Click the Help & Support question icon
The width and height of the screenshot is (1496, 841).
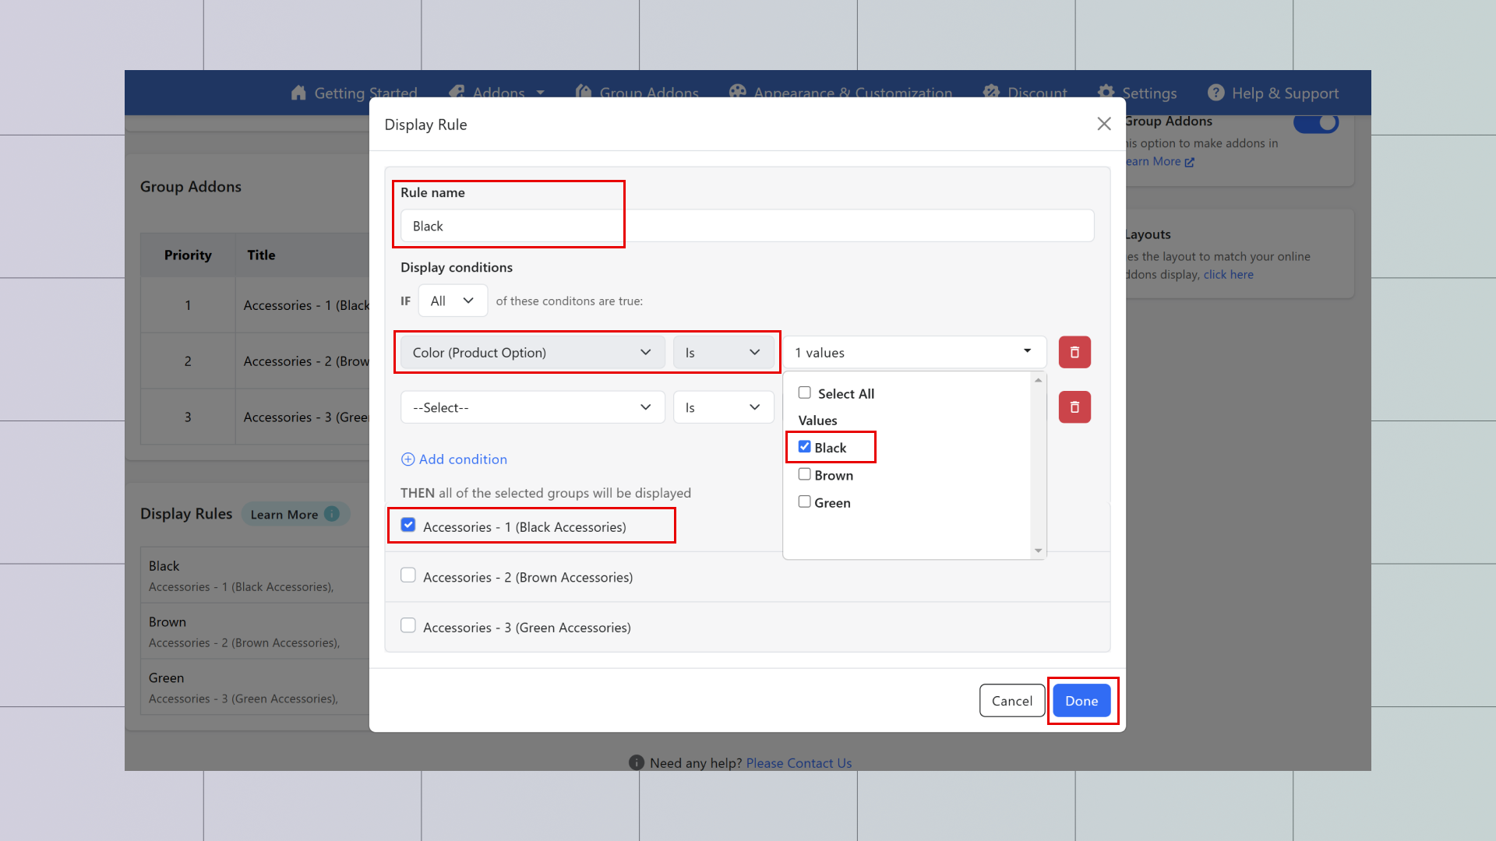(1215, 93)
